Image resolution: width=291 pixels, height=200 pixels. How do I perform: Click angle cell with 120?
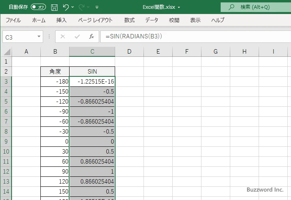pos(55,182)
